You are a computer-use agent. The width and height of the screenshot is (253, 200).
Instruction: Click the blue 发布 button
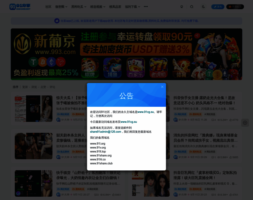218,7
